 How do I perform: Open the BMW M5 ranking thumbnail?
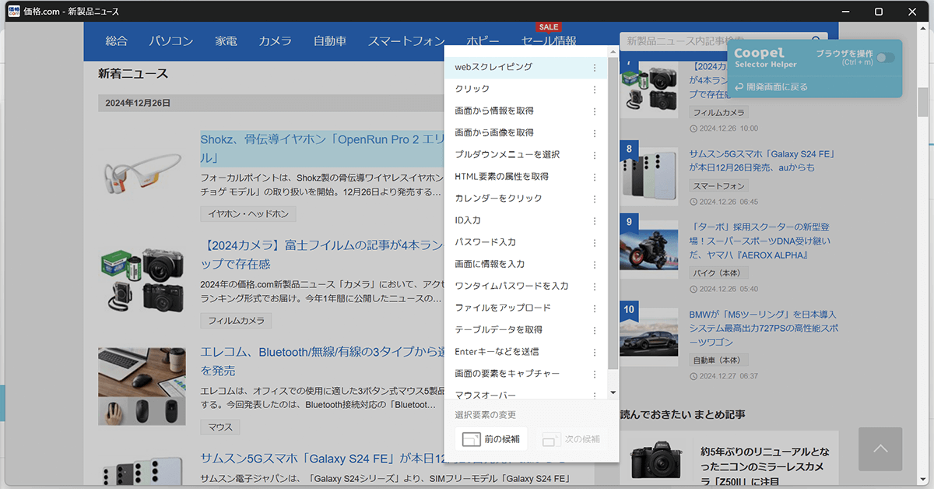click(649, 337)
